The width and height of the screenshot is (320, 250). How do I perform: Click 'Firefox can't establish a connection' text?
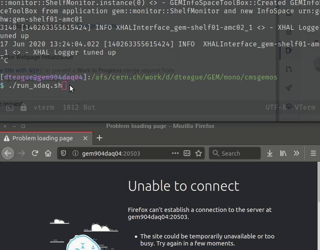[200, 213]
